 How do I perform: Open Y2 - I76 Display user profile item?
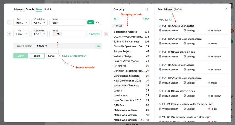[x=186, y=117]
